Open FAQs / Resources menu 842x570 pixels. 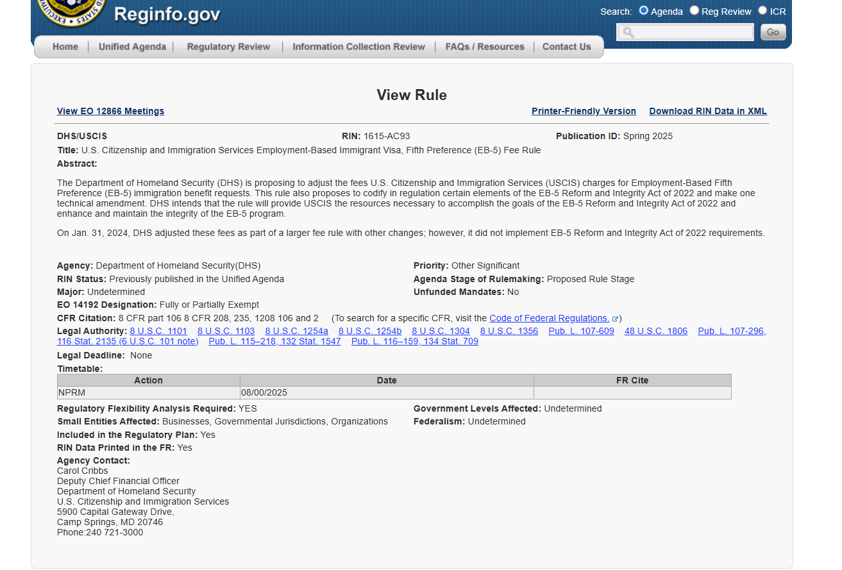(x=485, y=47)
